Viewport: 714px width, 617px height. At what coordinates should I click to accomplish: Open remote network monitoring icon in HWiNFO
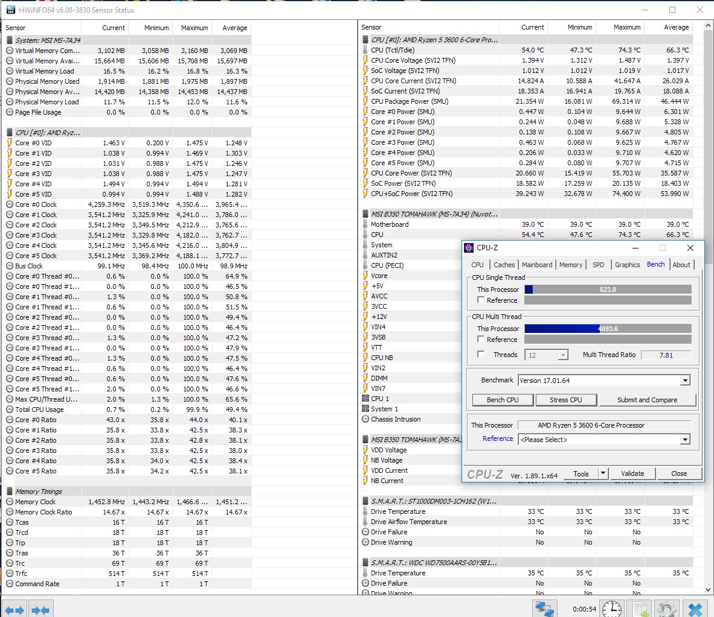pos(544,609)
